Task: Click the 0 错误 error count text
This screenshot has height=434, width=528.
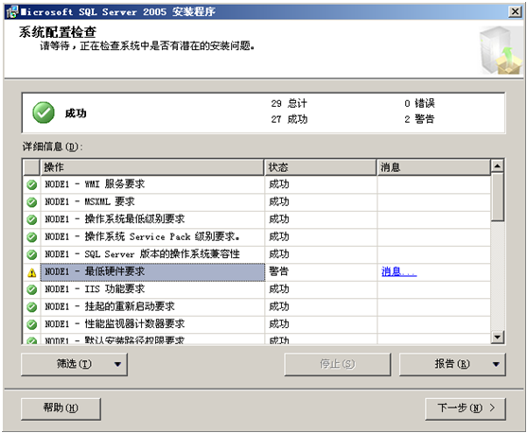Action: [419, 103]
